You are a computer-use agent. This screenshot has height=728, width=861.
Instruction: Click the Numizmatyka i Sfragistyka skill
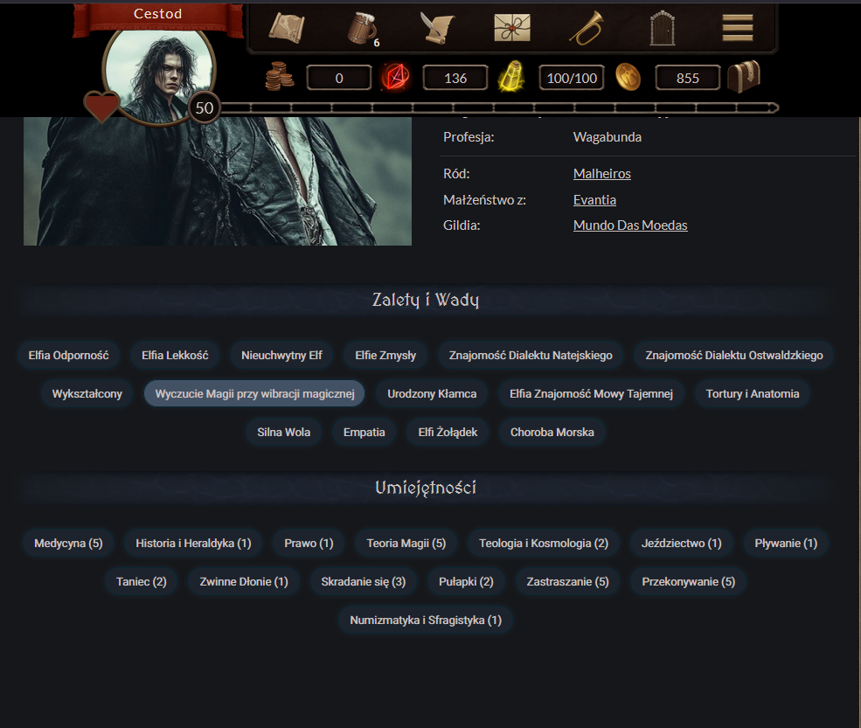pyautogui.click(x=426, y=620)
